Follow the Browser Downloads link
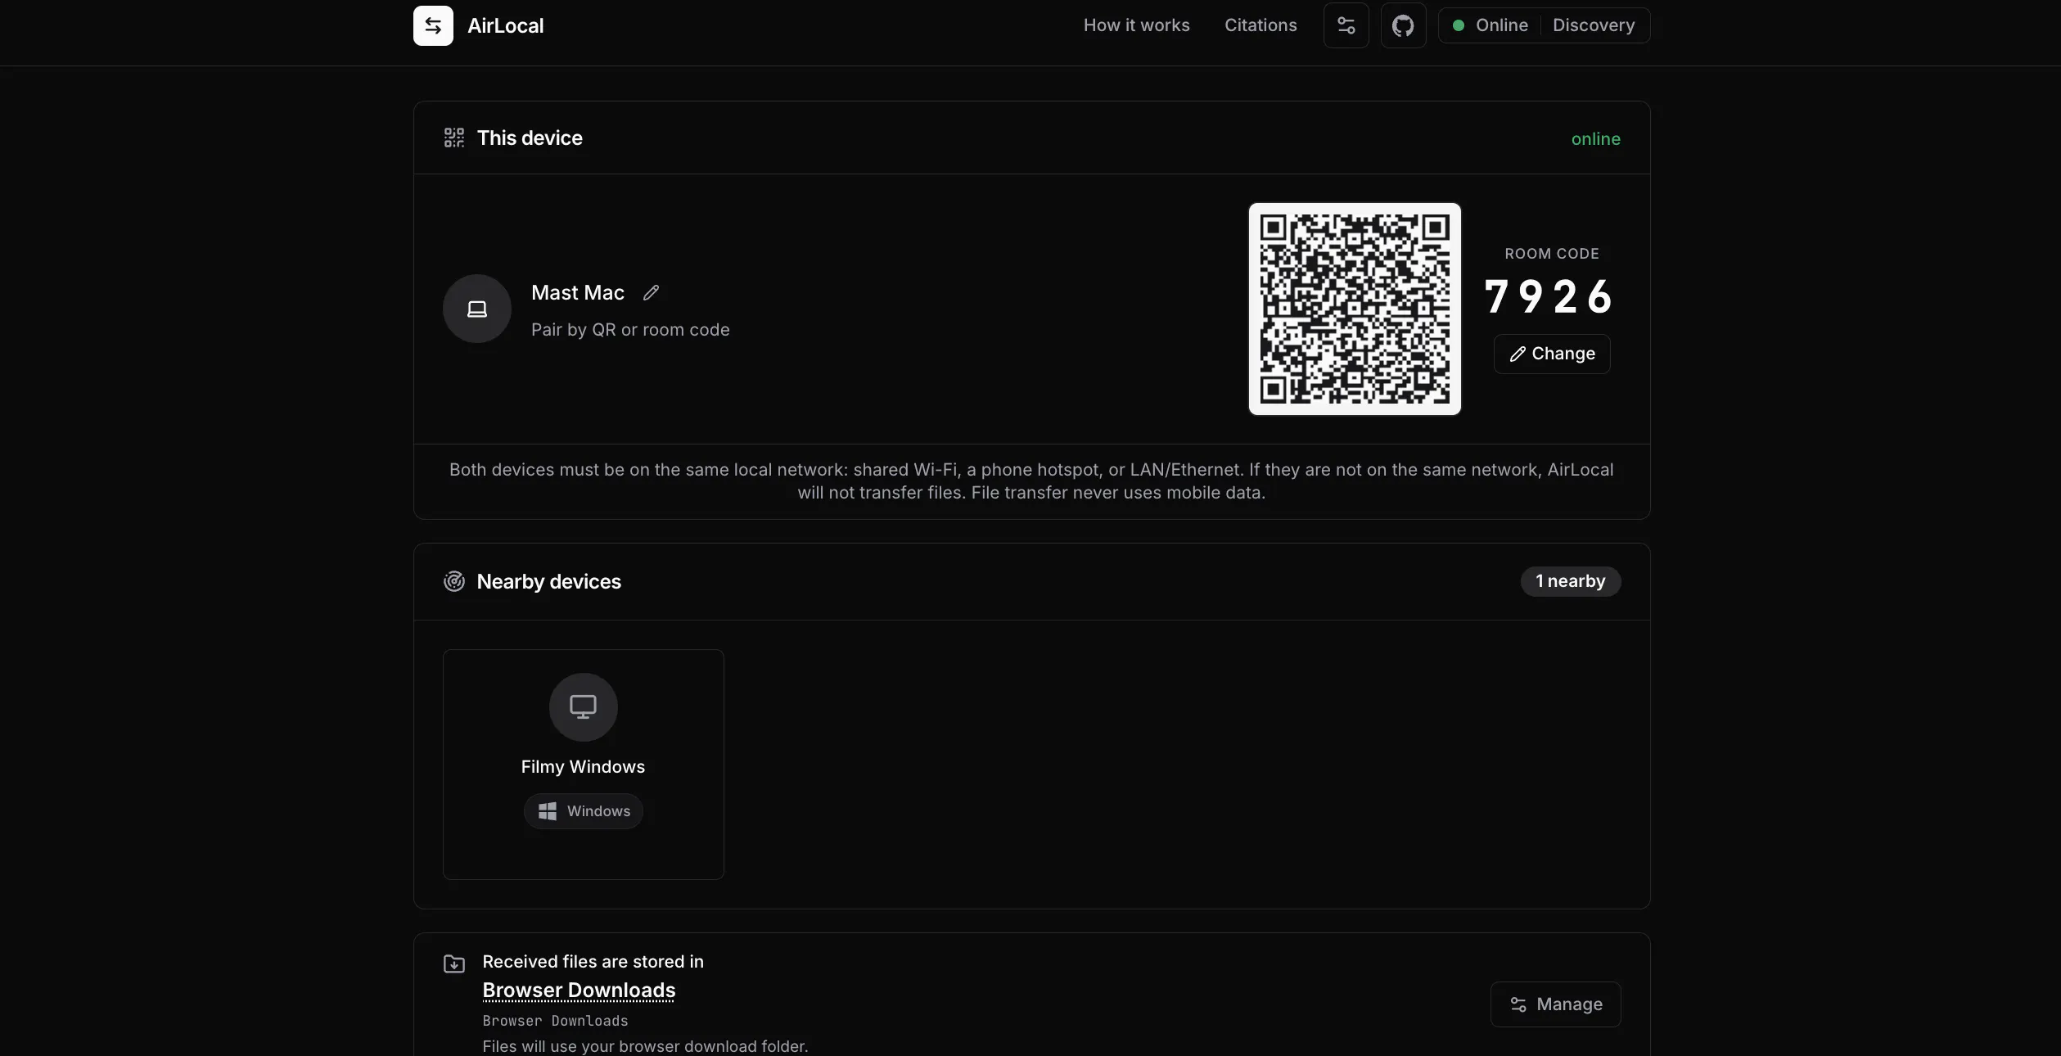 coord(579,991)
